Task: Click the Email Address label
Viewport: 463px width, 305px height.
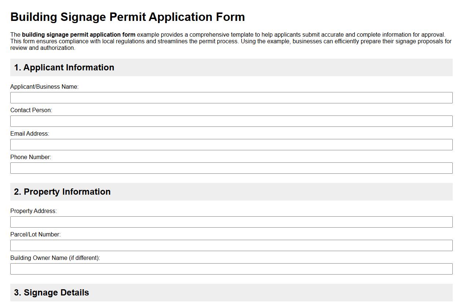Action: click(x=30, y=133)
